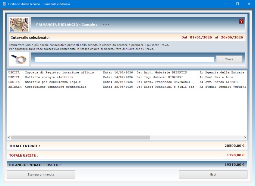Image resolution: width=255 pixels, height=186 pixels.
Task: Click the red help question mark icon
Action: (x=241, y=21)
